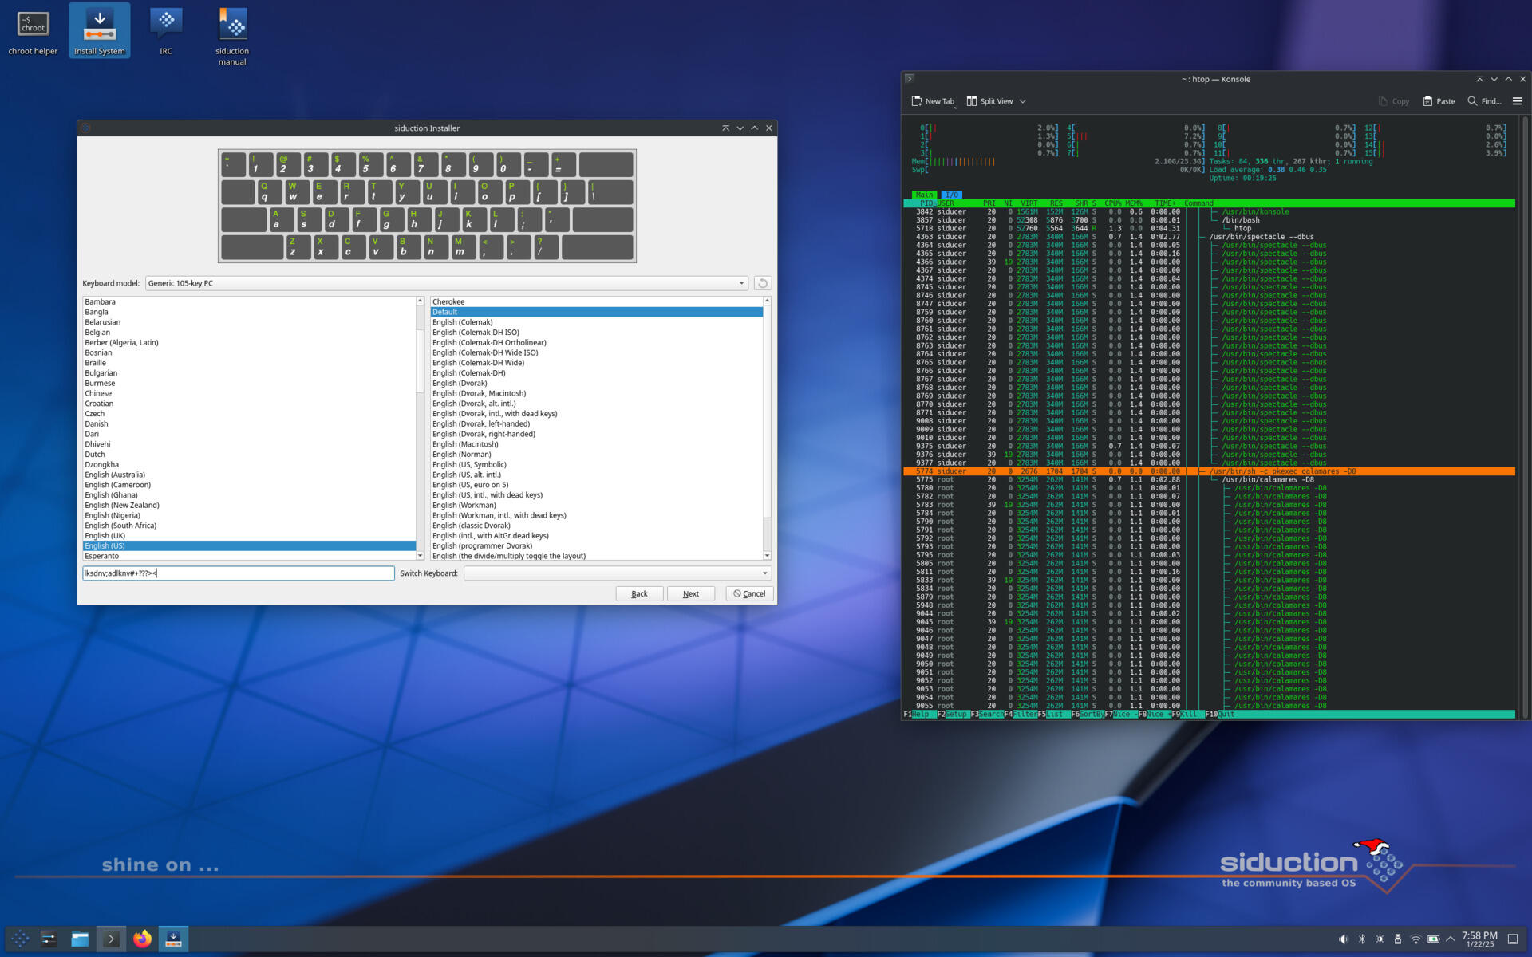Screen dimensions: 1532x957
Task: Select English (Macintosh) variant
Action: [x=596, y=444]
